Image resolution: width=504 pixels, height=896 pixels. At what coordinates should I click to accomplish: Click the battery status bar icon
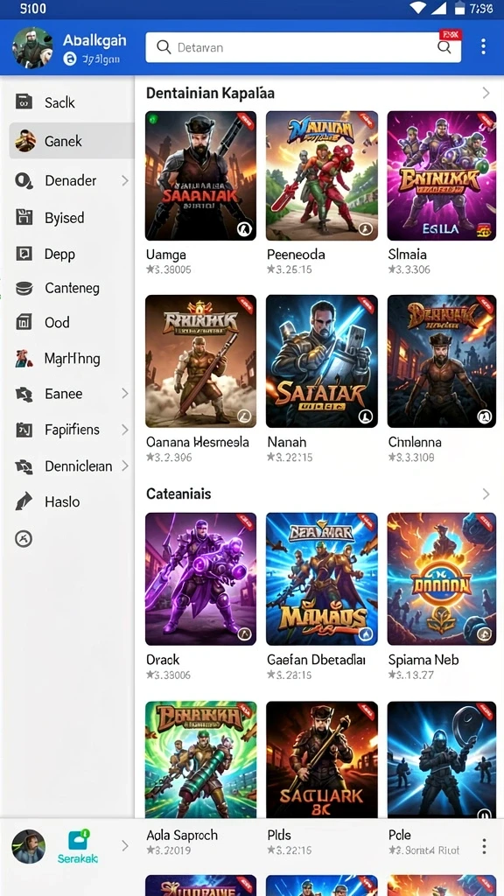pos(458,8)
